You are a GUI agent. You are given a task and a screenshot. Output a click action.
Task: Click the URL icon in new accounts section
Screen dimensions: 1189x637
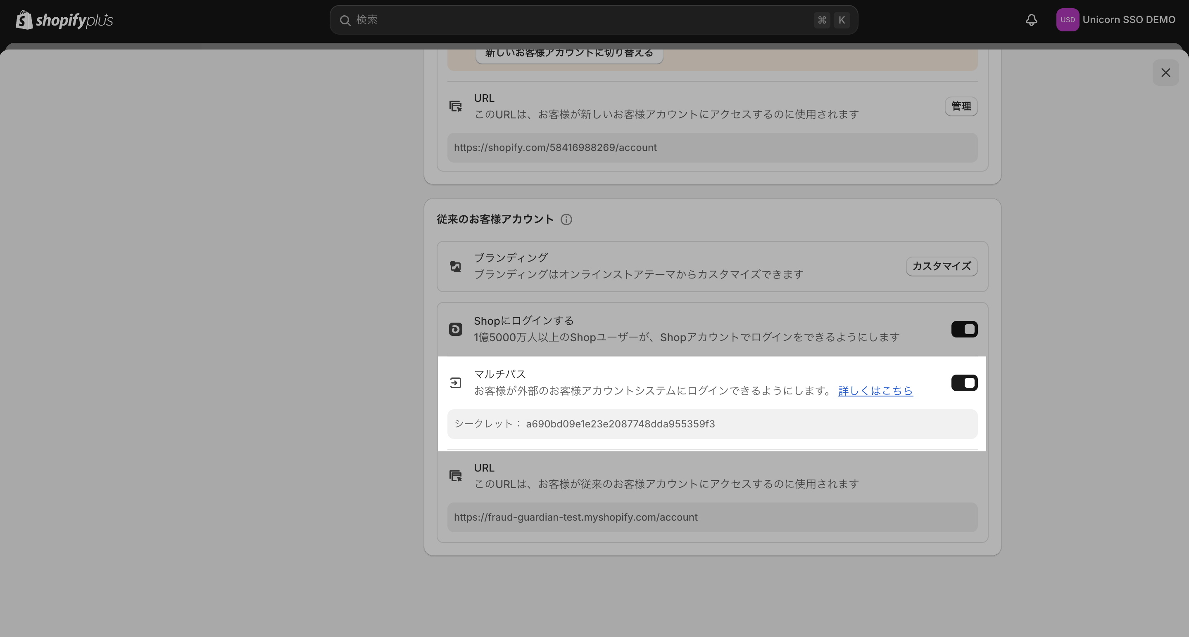click(x=455, y=106)
